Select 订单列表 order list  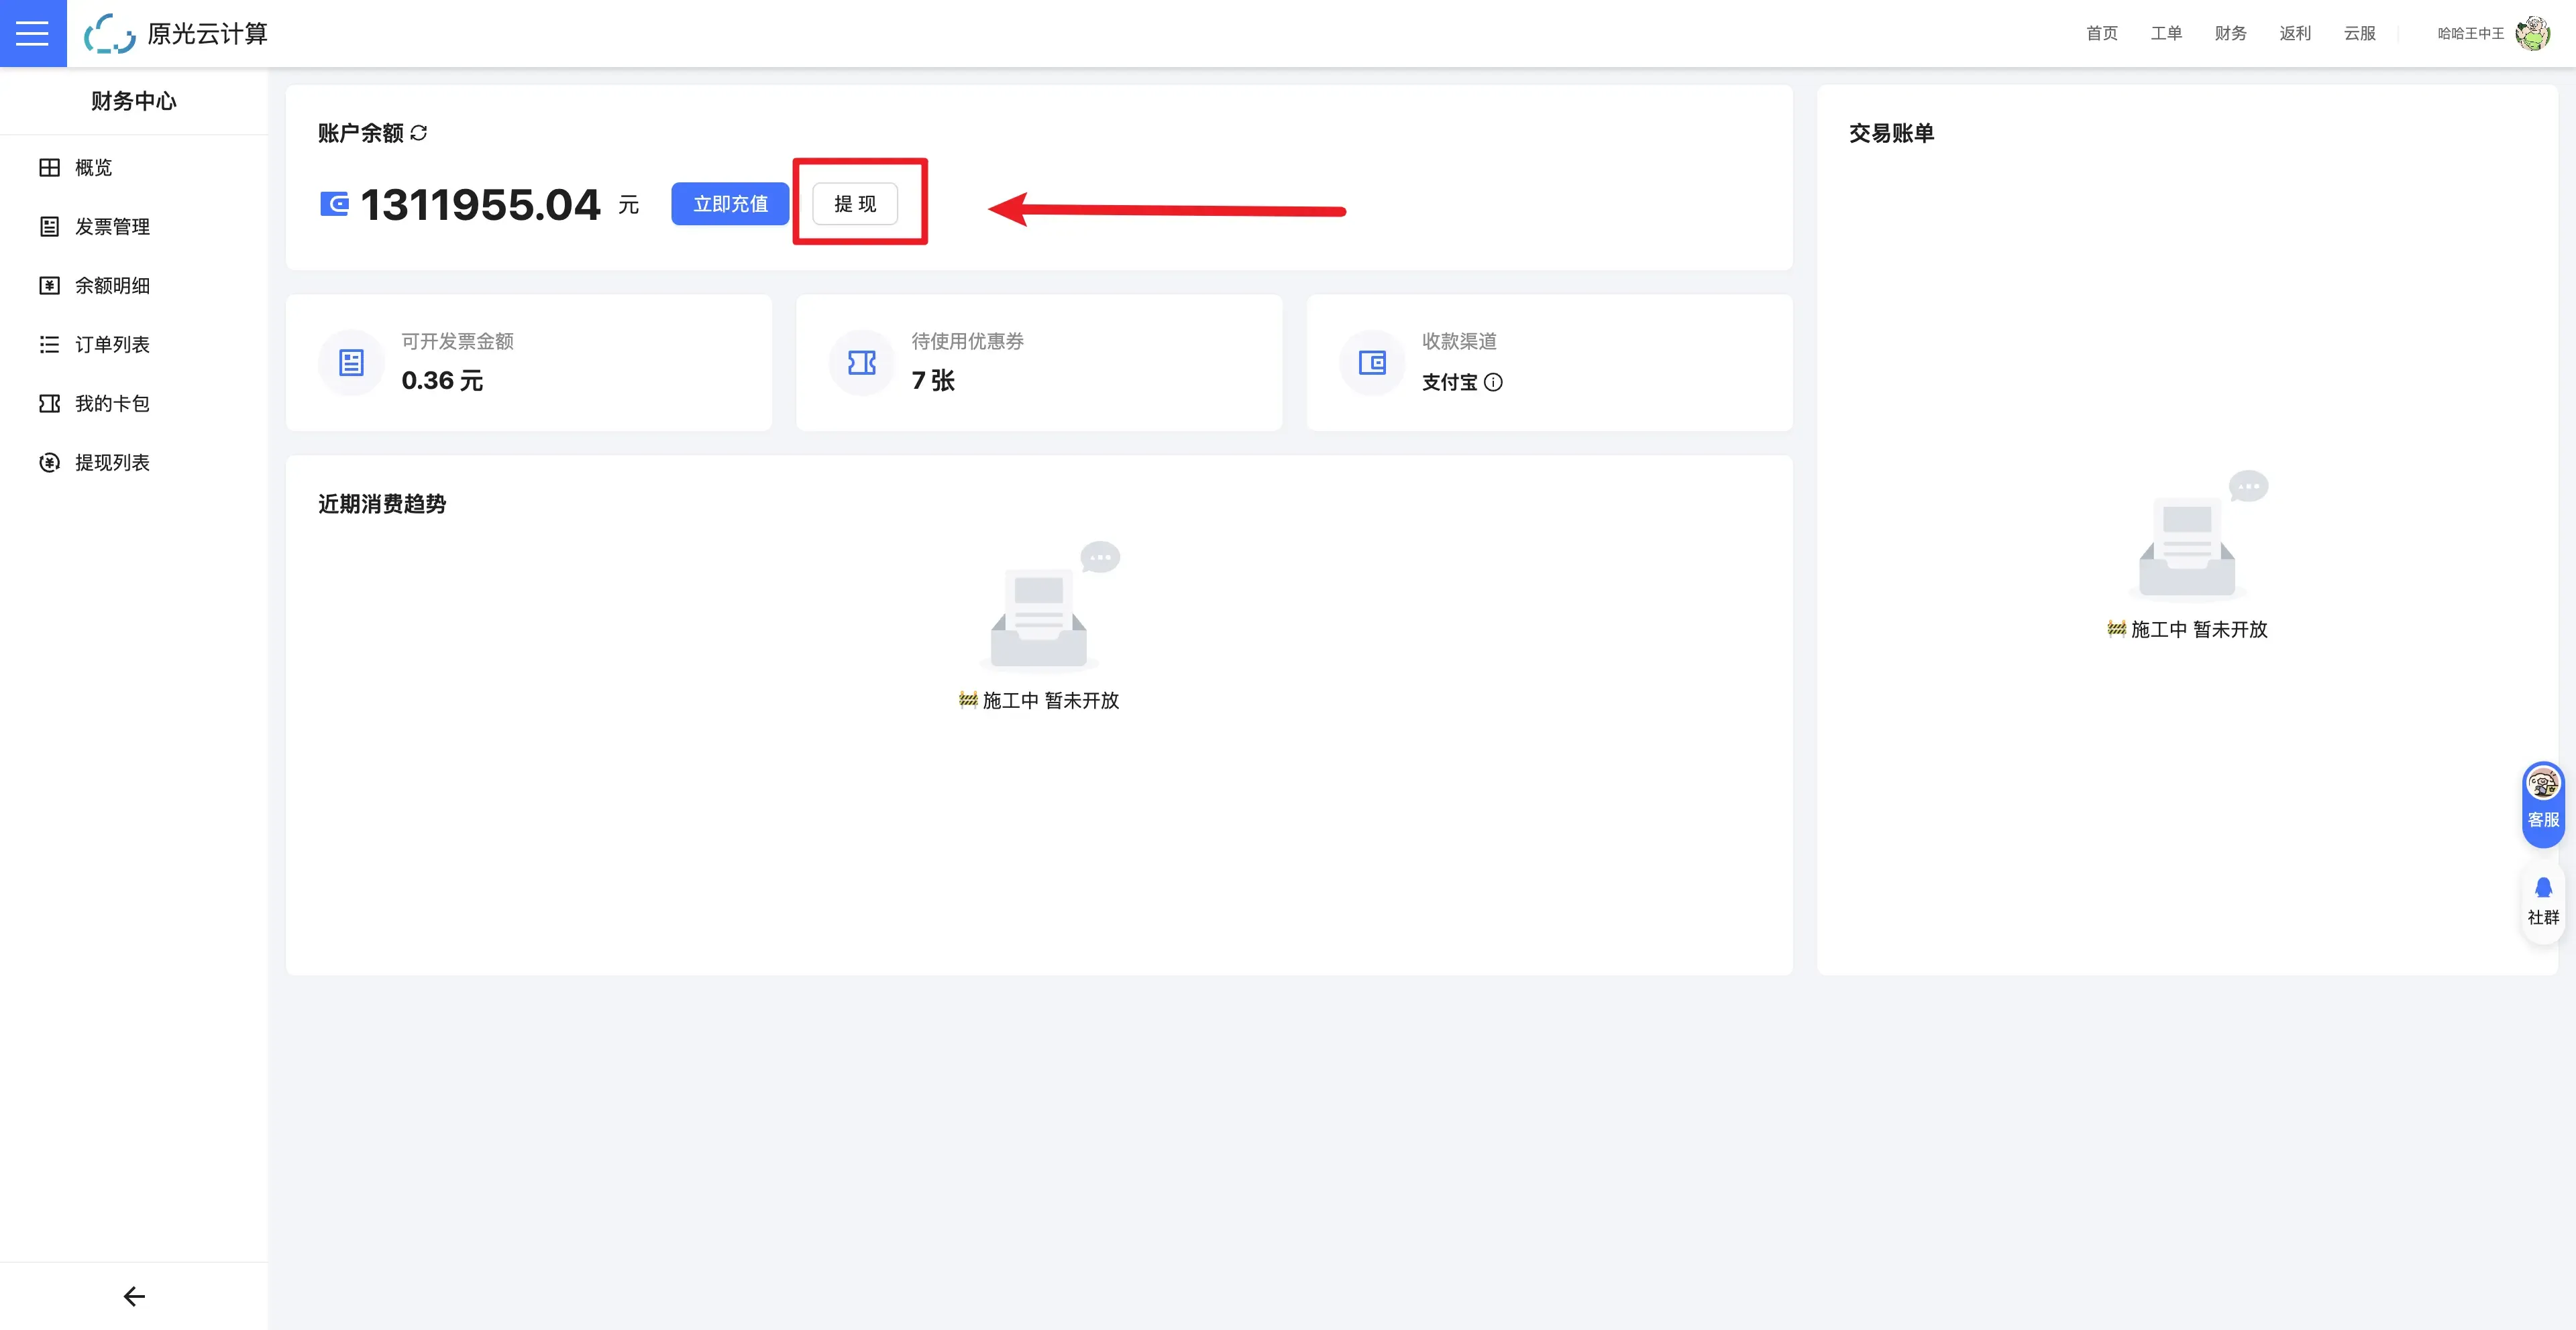point(111,345)
